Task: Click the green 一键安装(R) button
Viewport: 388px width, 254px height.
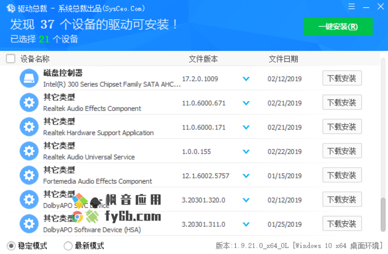Action: pos(338,27)
